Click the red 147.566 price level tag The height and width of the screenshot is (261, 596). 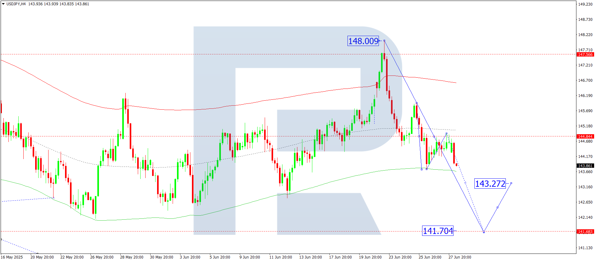coord(585,54)
